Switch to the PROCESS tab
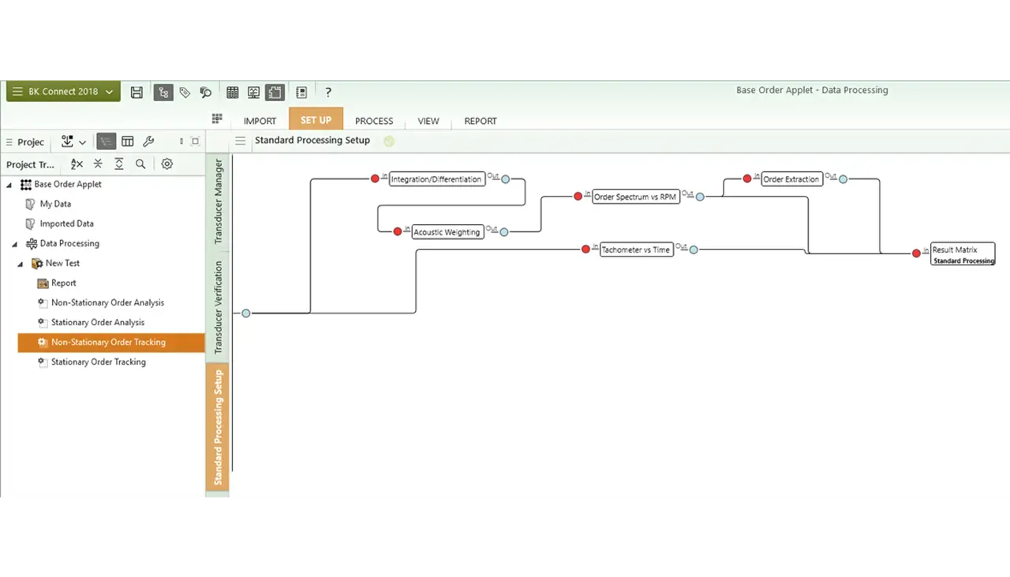This screenshot has height=577, width=1010. [374, 121]
